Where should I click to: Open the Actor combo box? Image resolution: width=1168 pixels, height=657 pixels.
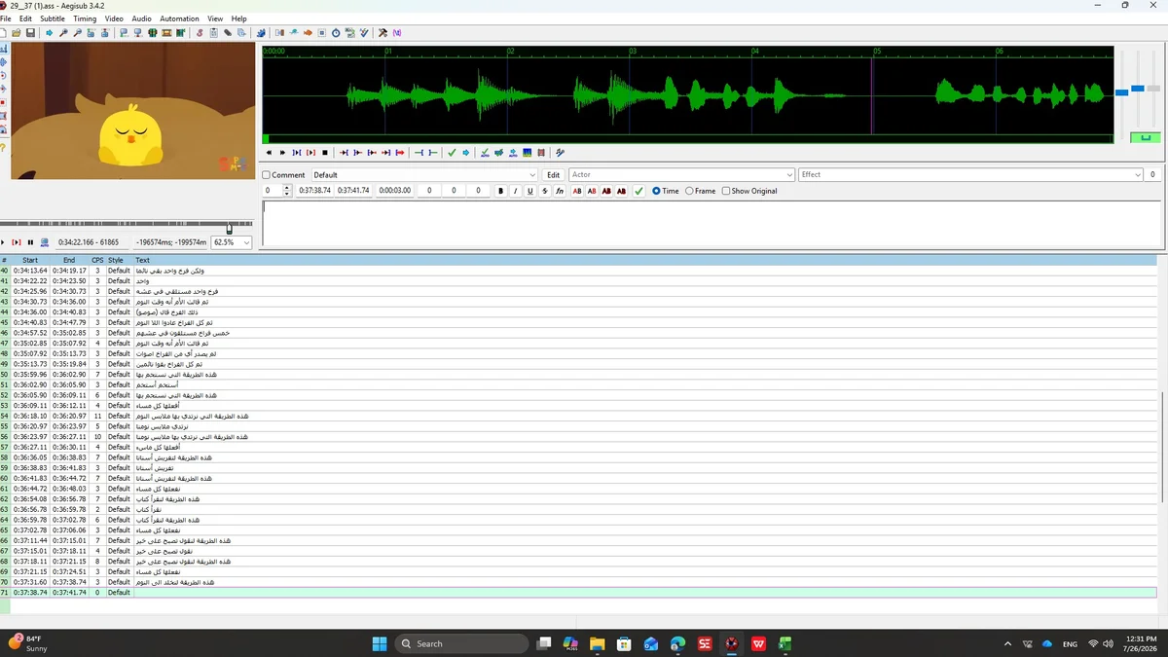681,175
